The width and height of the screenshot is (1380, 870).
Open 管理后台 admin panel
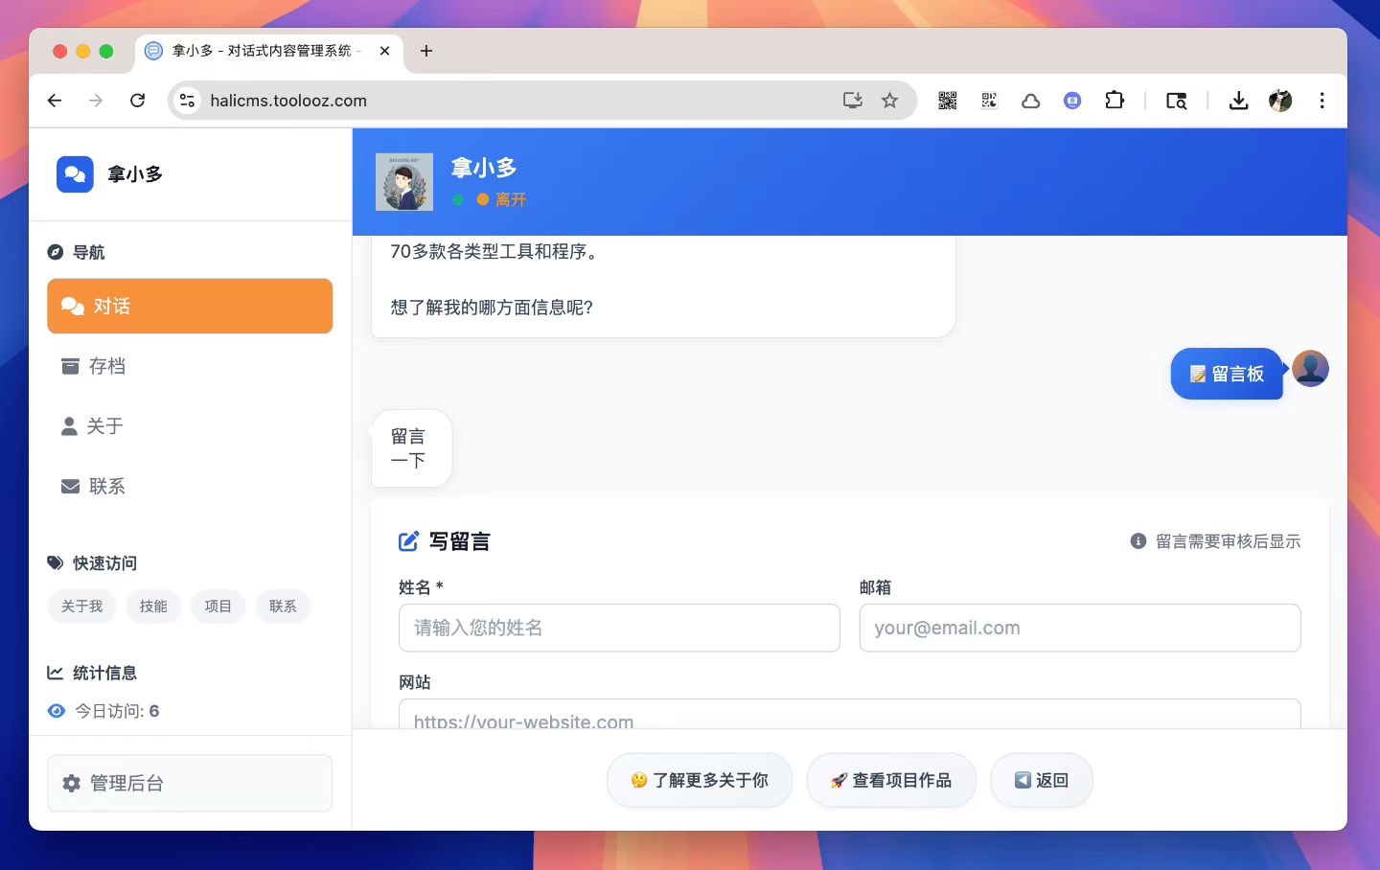pyautogui.click(x=190, y=783)
